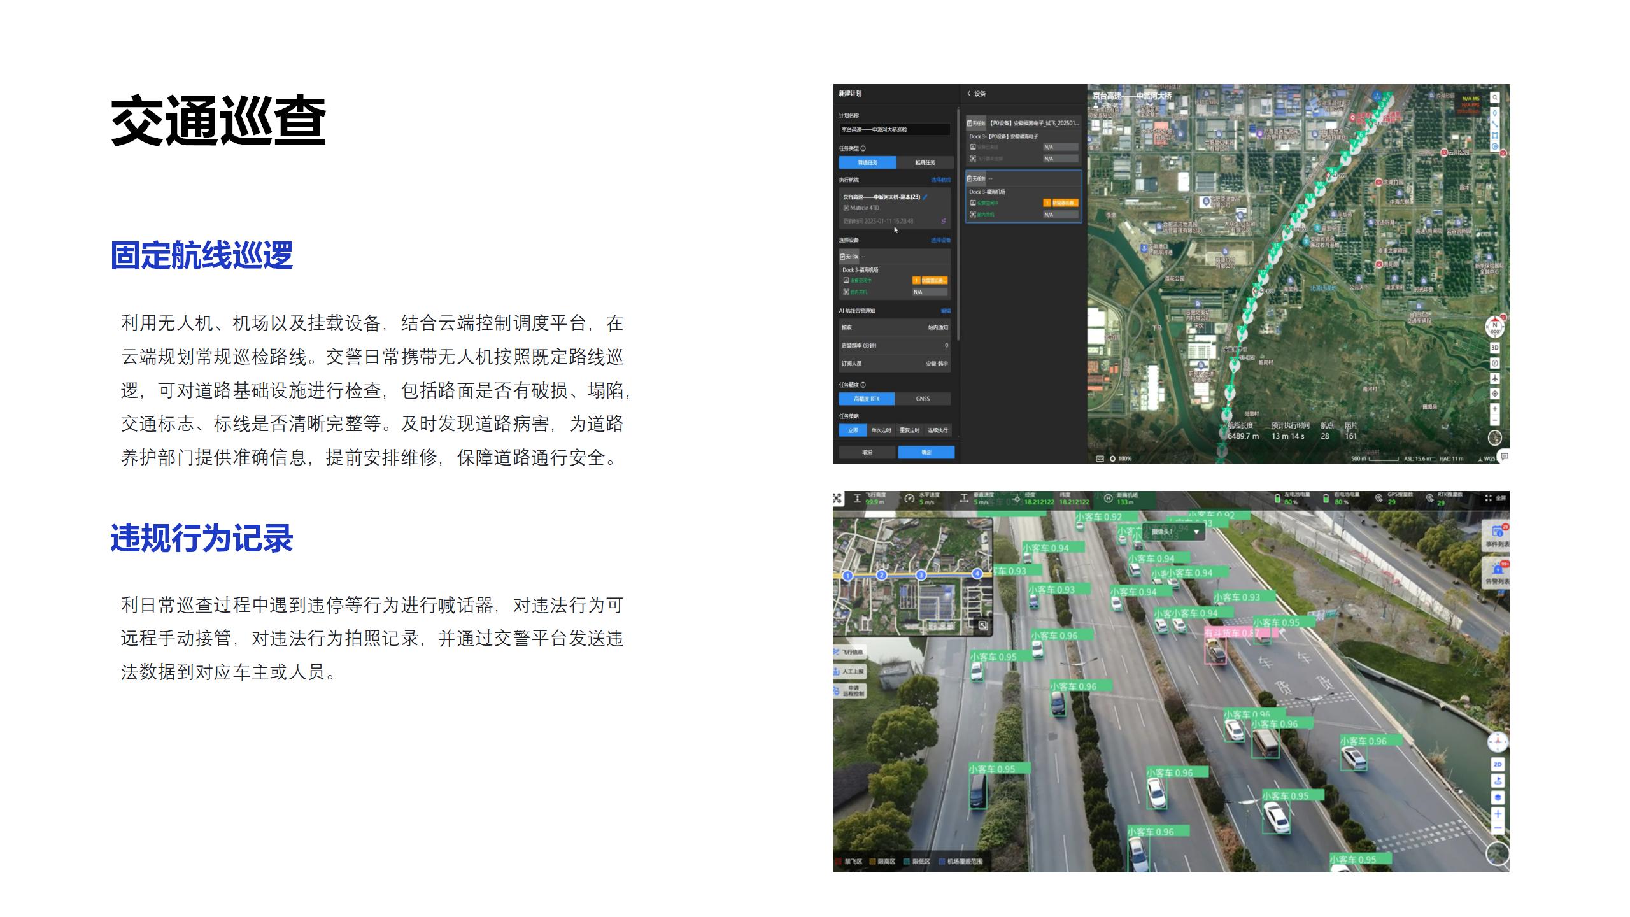This screenshot has height=917, width=1630.
Task: Choose the 高精度 RTK precision option
Action: 867,399
